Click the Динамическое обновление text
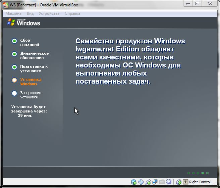Screen dimensions: 220x188 [35, 56]
